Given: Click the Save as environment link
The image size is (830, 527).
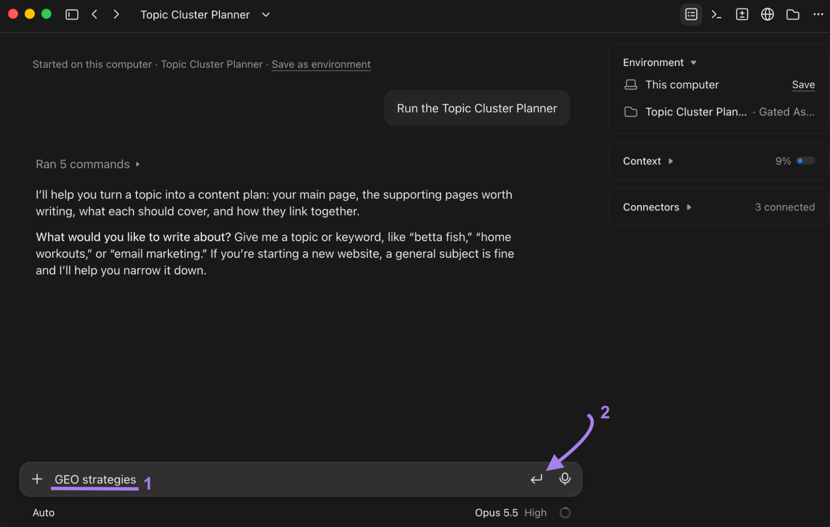Looking at the screenshot, I should (x=321, y=64).
